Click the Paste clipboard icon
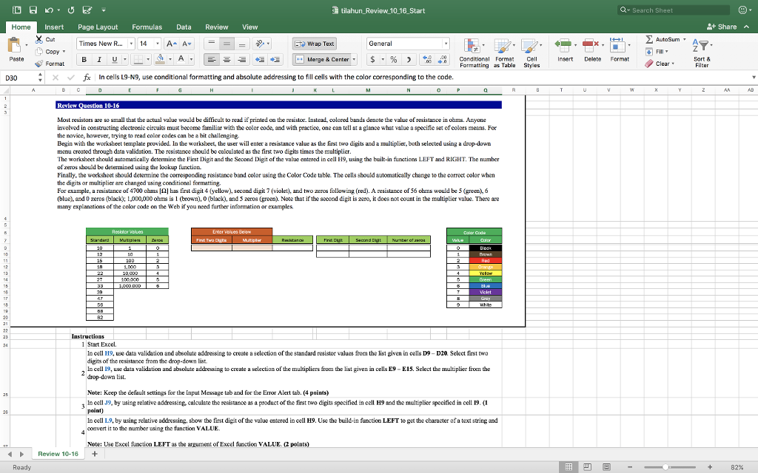This screenshot has width=758, height=473. click(15, 46)
